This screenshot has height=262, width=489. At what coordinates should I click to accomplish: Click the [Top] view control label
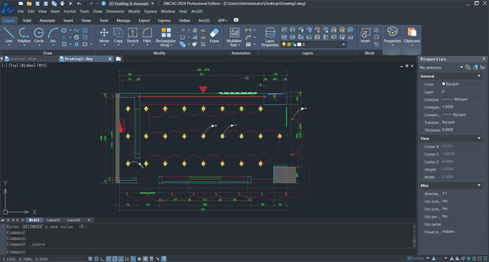click(x=13, y=65)
